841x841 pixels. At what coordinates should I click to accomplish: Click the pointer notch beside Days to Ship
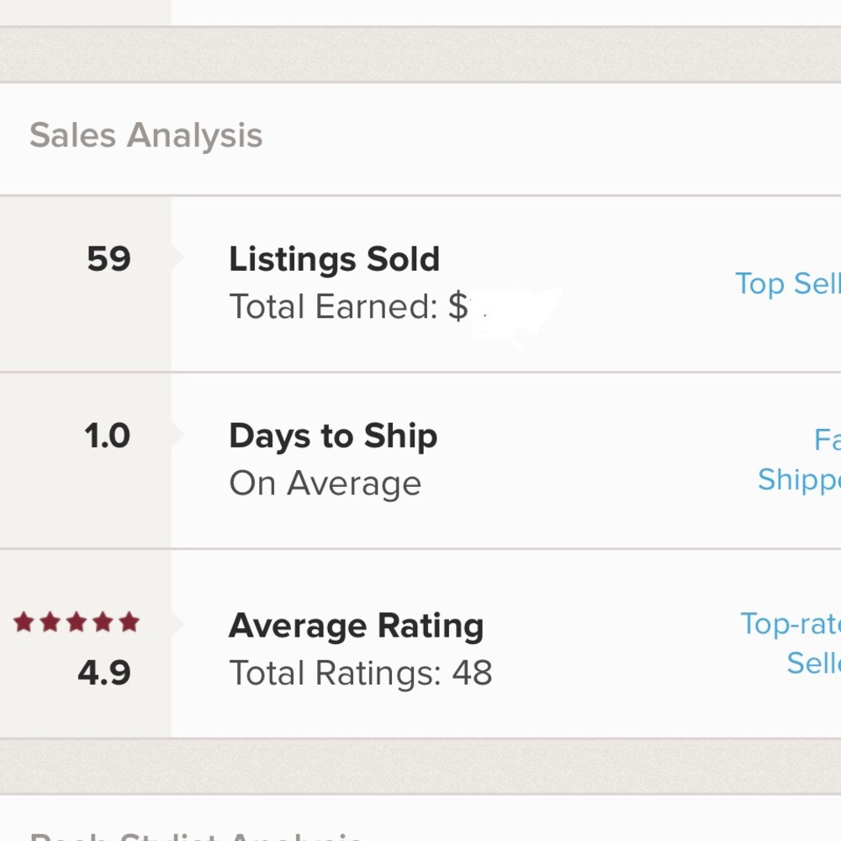tap(177, 434)
